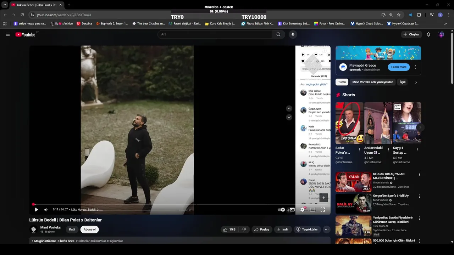Open options for Gerger'den Lyon'a video

pyautogui.click(x=419, y=196)
